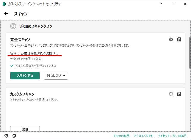The image size is (191, 140).
Task: Open settings gear for 完全スキャン
Action: point(171,40)
